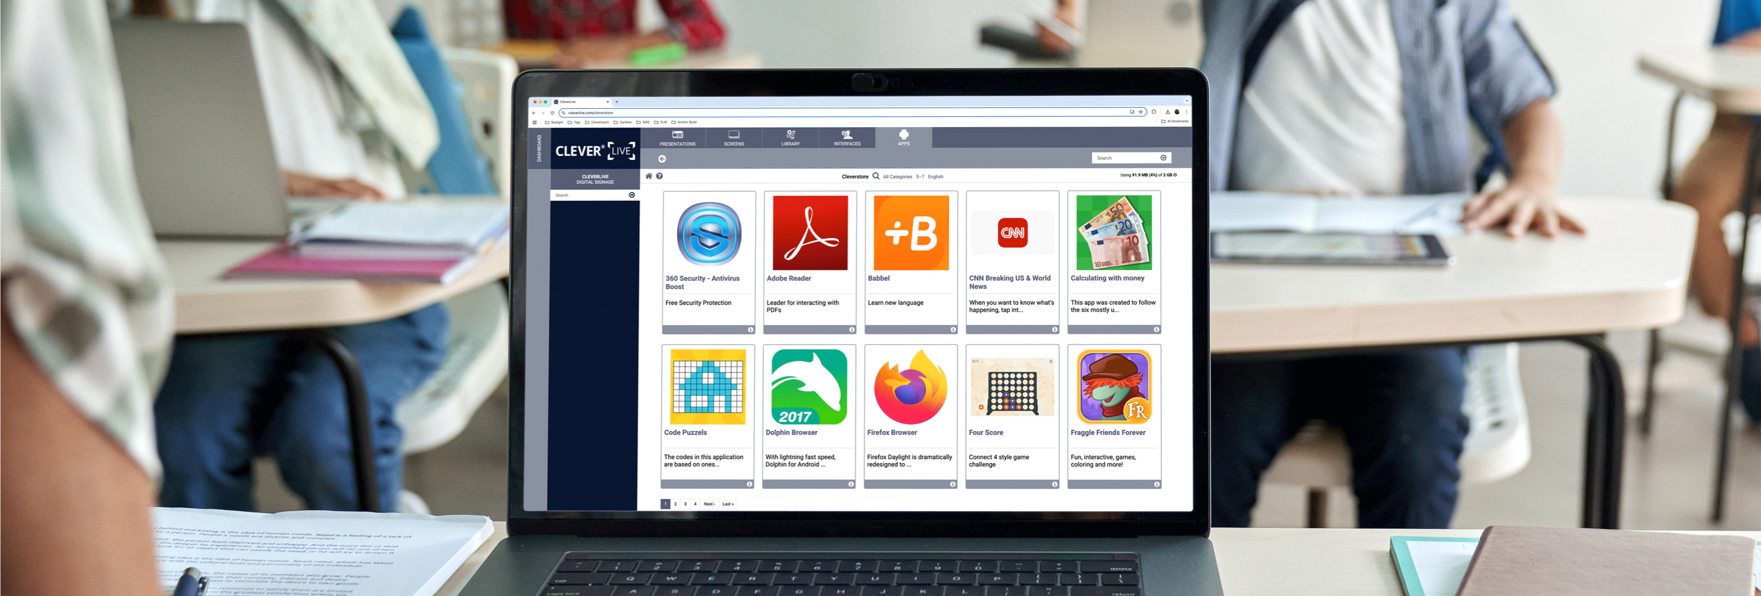This screenshot has height=596, width=1761.
Task: Click the Cleverstore home icon
Action: coord(649,176)
